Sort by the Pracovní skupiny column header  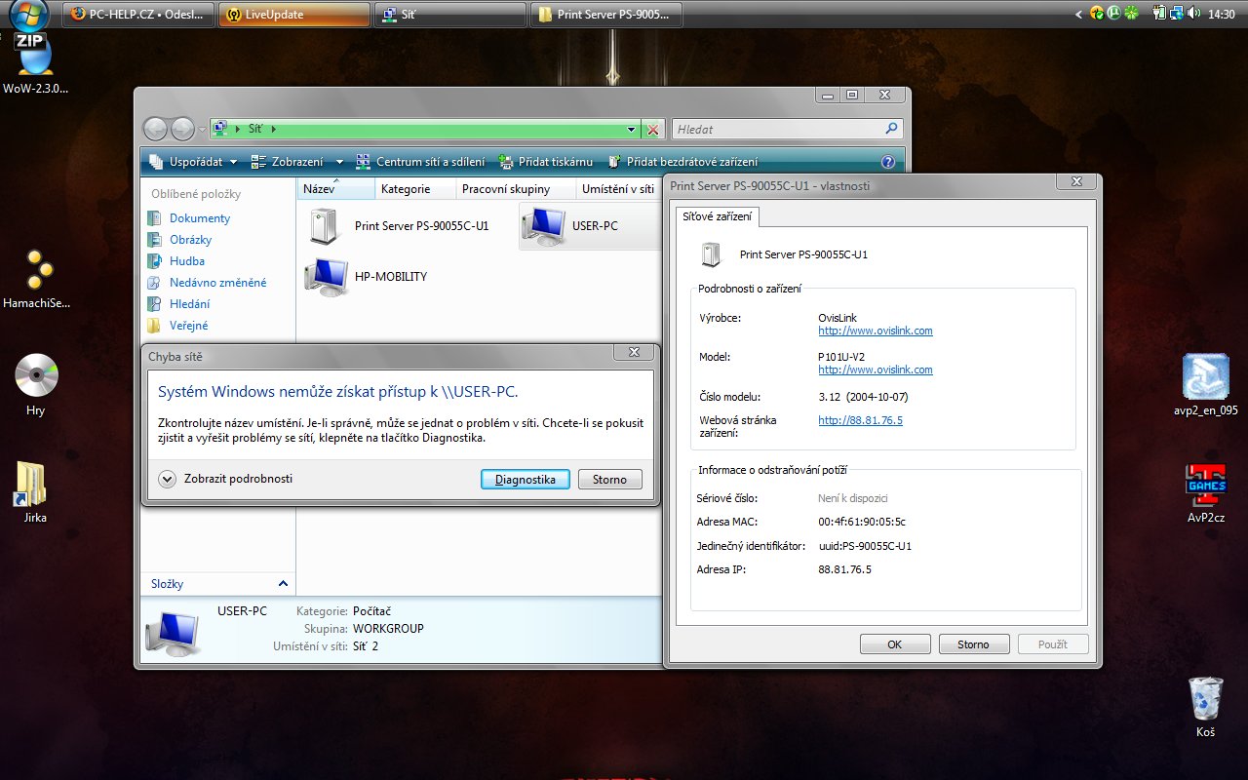516,189
